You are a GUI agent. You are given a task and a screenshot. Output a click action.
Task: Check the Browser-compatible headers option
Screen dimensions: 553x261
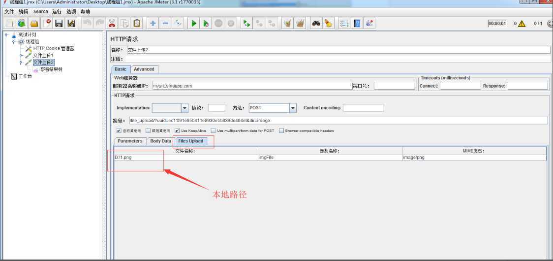coord(281,131)
